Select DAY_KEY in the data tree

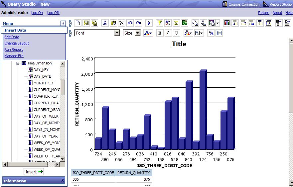coord(41,70)
